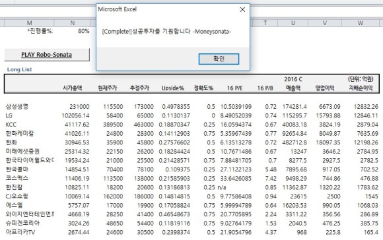Select the 슈피겐코리아 row name cell
The width and height of the screenshot is (383, 240).
point(22,223)
